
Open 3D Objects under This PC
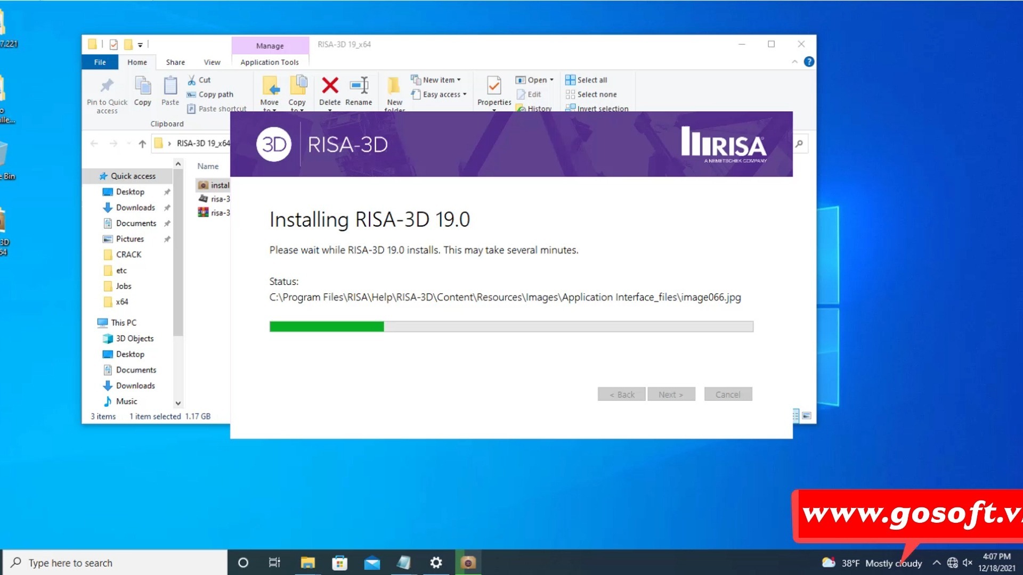[x=135, y=338]
